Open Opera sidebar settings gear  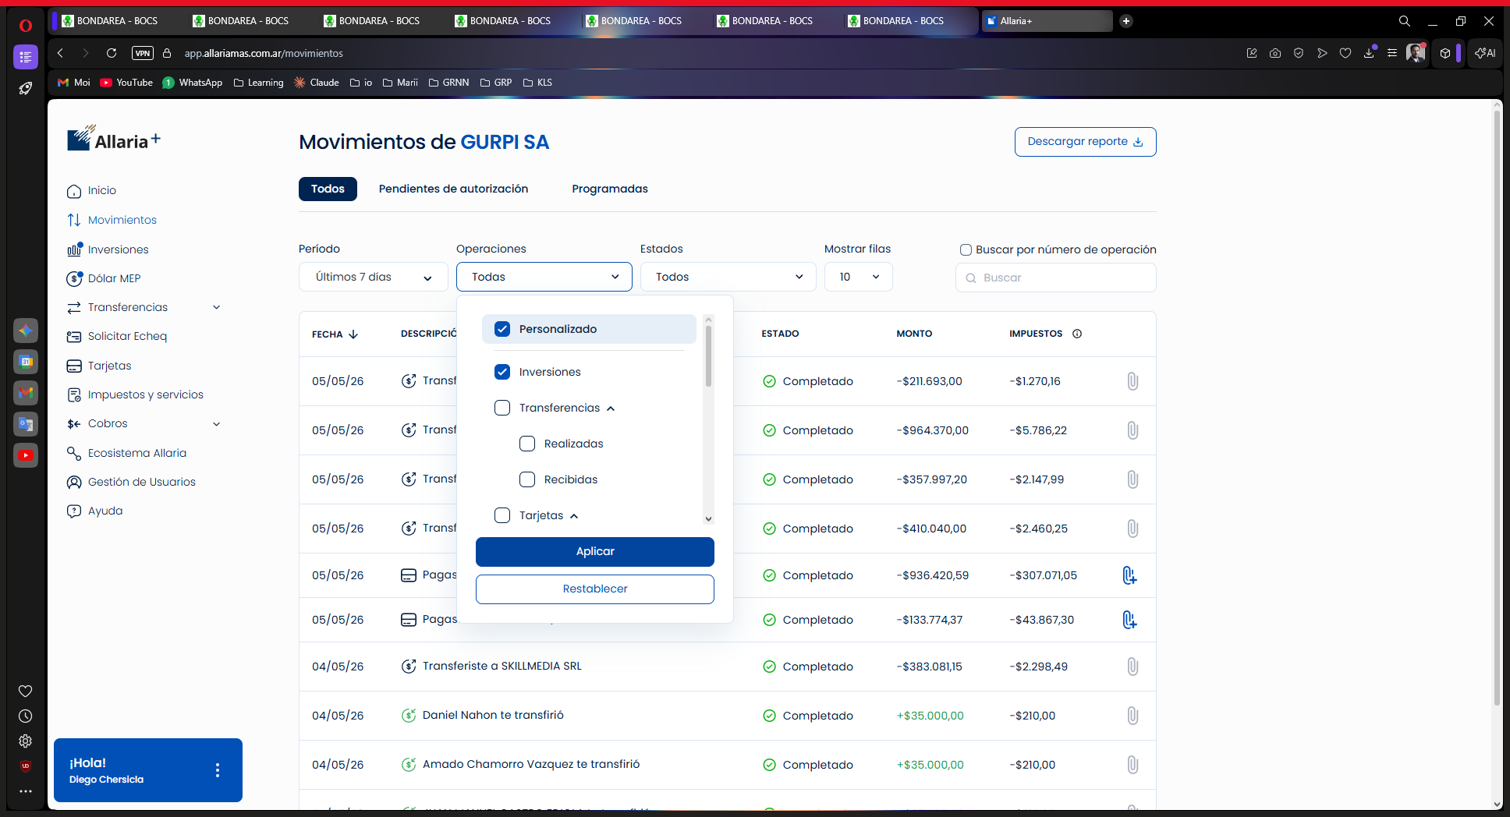point(26,741)
